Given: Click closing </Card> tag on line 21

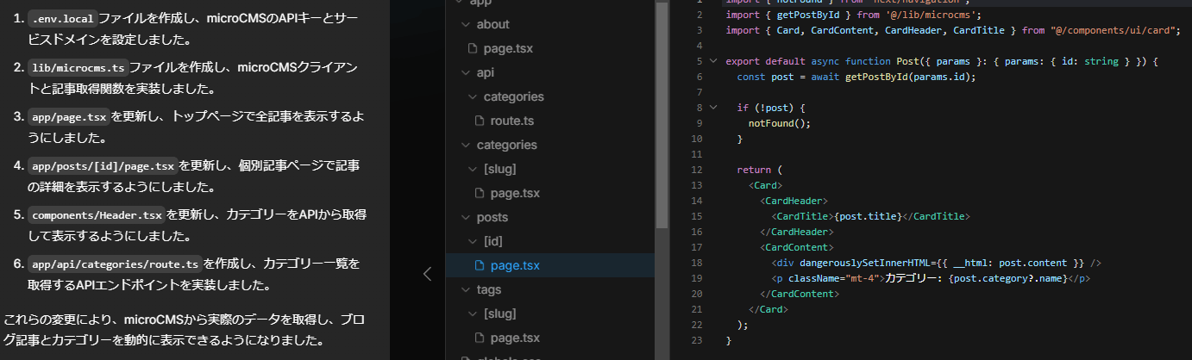Looking at the screenshot, I should point(768,309).
